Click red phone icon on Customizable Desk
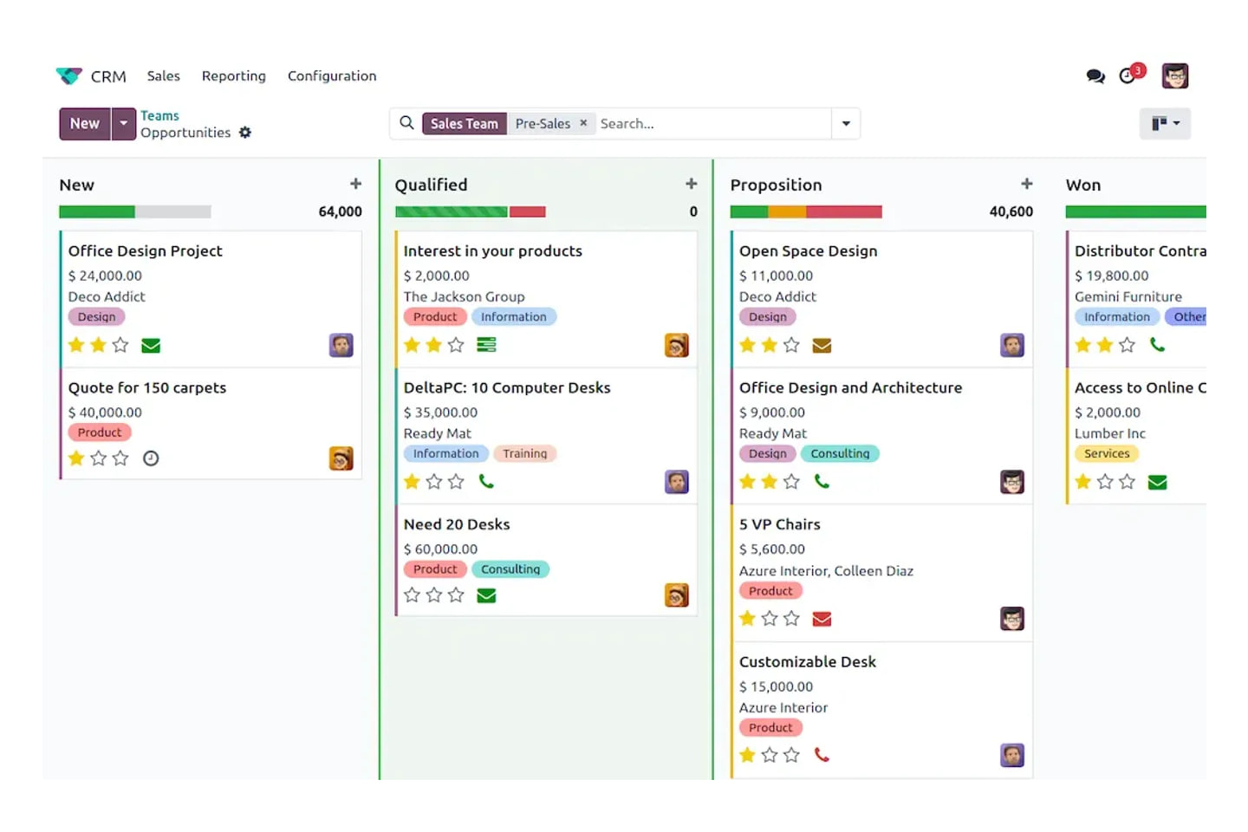1248x832 pixels. click(x=822, y=755)
